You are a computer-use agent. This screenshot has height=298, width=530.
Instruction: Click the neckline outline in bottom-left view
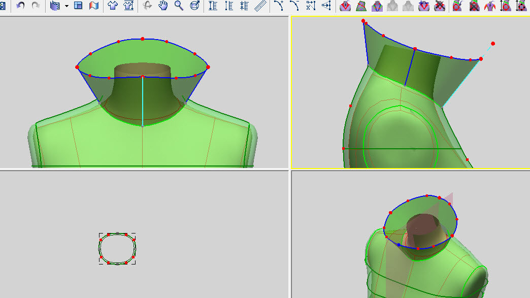117,235
